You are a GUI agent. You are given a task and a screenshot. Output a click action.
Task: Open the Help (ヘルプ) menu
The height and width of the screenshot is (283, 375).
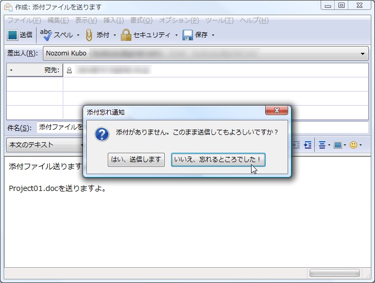pyautogui.click(x=254, y=20)
